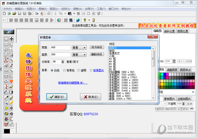This screenshot has height=139, width=198.
Task: Click the red tutorial banner 点击此处查看软件实例教程
Action: [x=167, y=26]
